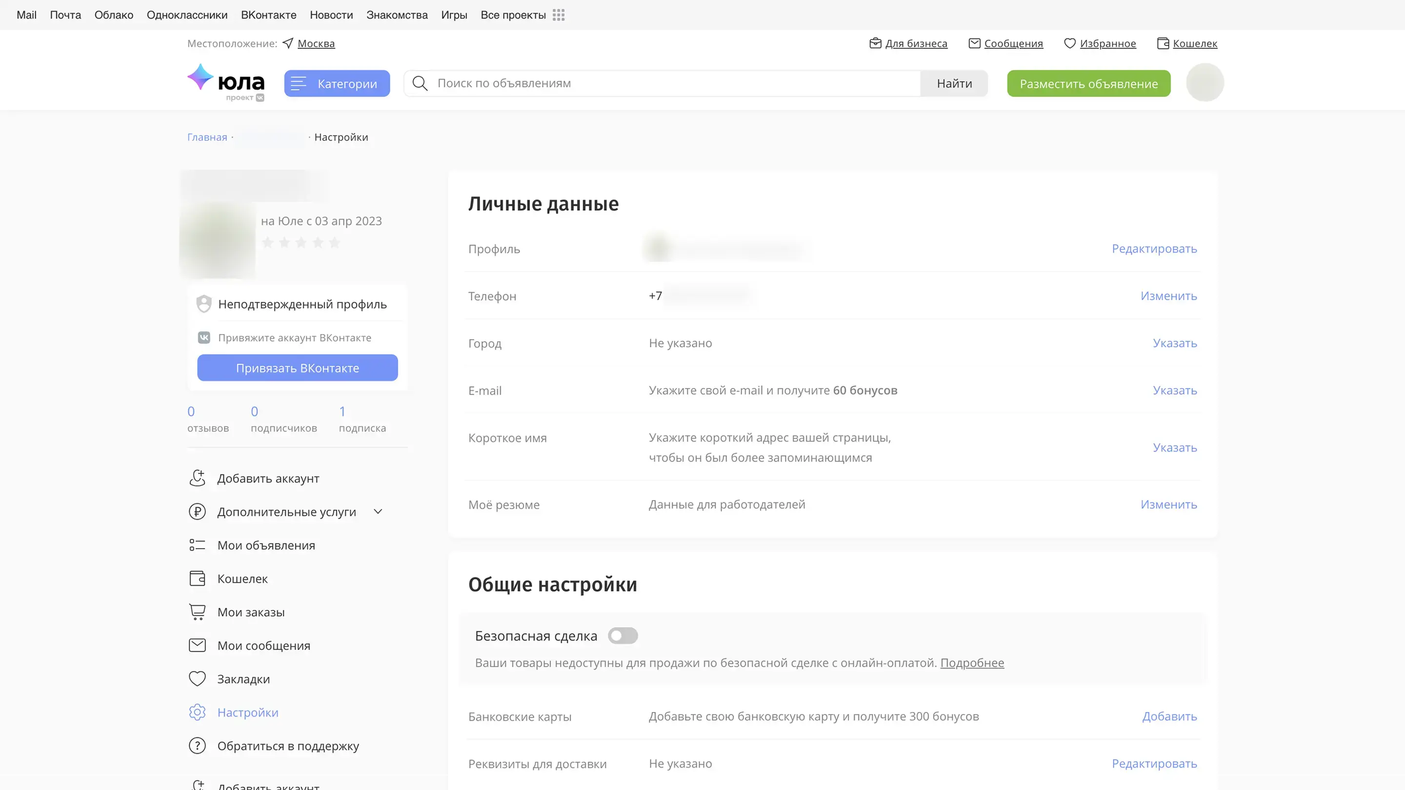Click the five-star rating under profile date

click(301, 243)
